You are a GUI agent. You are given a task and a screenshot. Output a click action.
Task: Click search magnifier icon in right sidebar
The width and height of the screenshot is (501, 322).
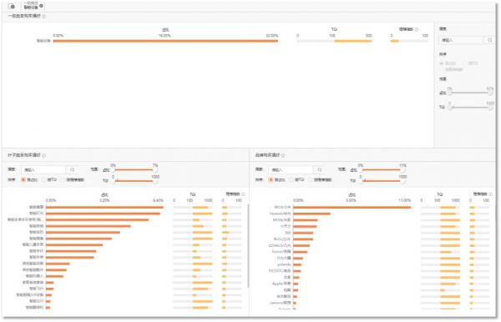490,40
